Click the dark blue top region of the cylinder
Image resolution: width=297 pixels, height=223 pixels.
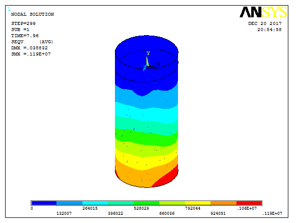tap(146, 76)
